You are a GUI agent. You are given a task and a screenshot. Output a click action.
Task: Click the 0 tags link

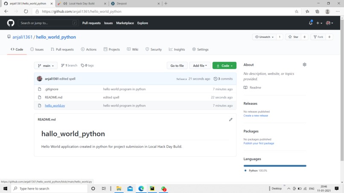pos(87,66)
